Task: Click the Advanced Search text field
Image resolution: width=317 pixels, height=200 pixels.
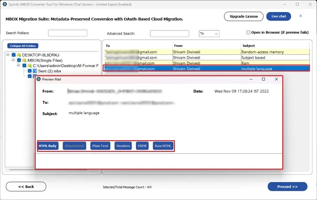Action: (x=169, y=34)
